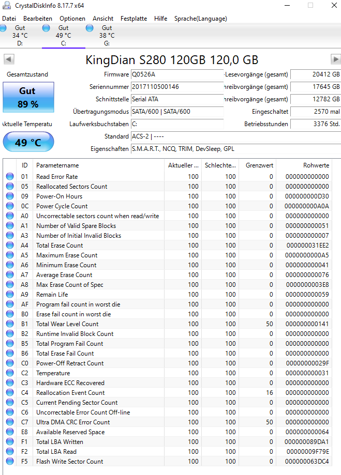Click the Gut 89 % health status button
The width and height of the screenshot is (341, 475).
tap(28, 97)
